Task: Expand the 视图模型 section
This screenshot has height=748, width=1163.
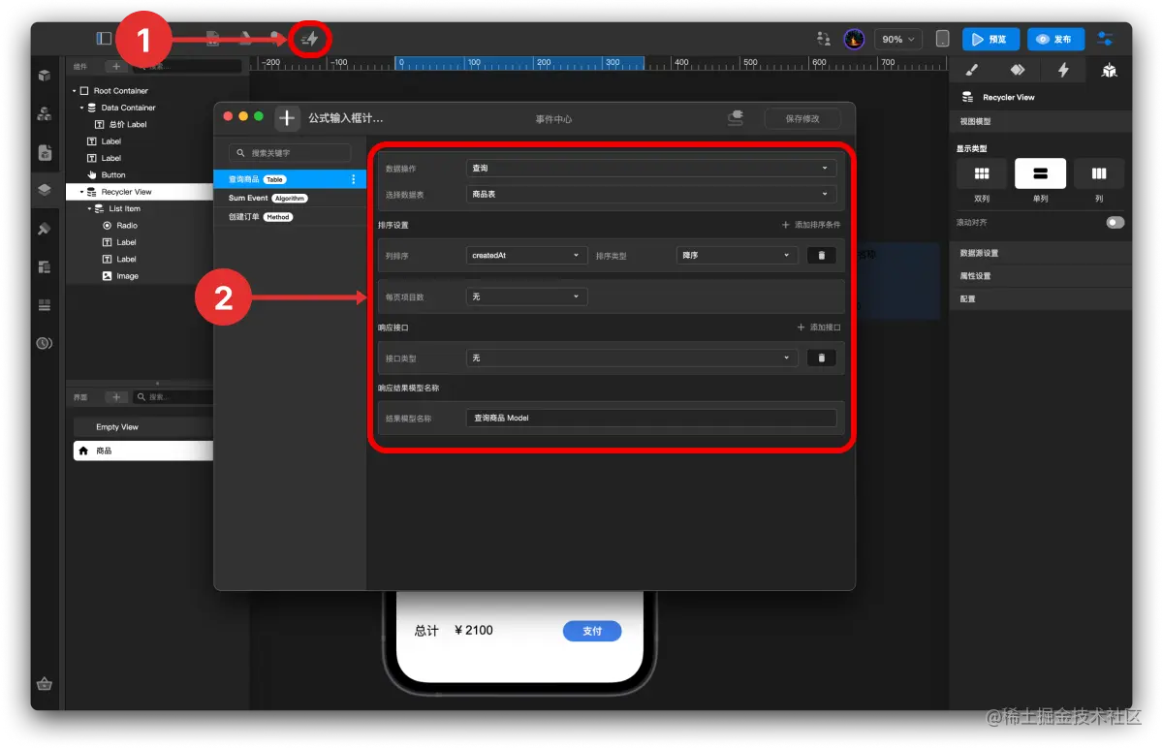Action: (1041, 122)
